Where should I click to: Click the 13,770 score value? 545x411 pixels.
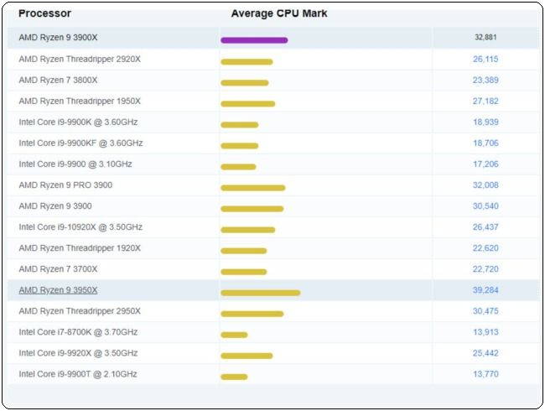[485, 374]
